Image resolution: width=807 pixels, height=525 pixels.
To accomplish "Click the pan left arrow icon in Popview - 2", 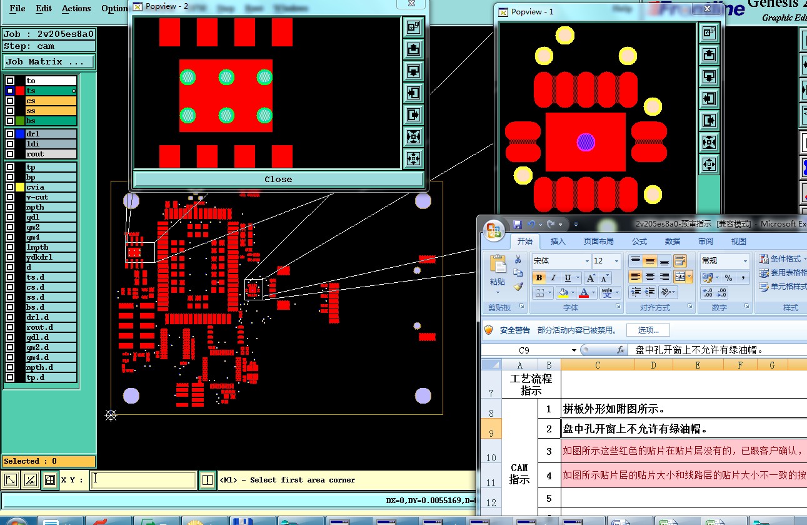I will pos(413,93).
